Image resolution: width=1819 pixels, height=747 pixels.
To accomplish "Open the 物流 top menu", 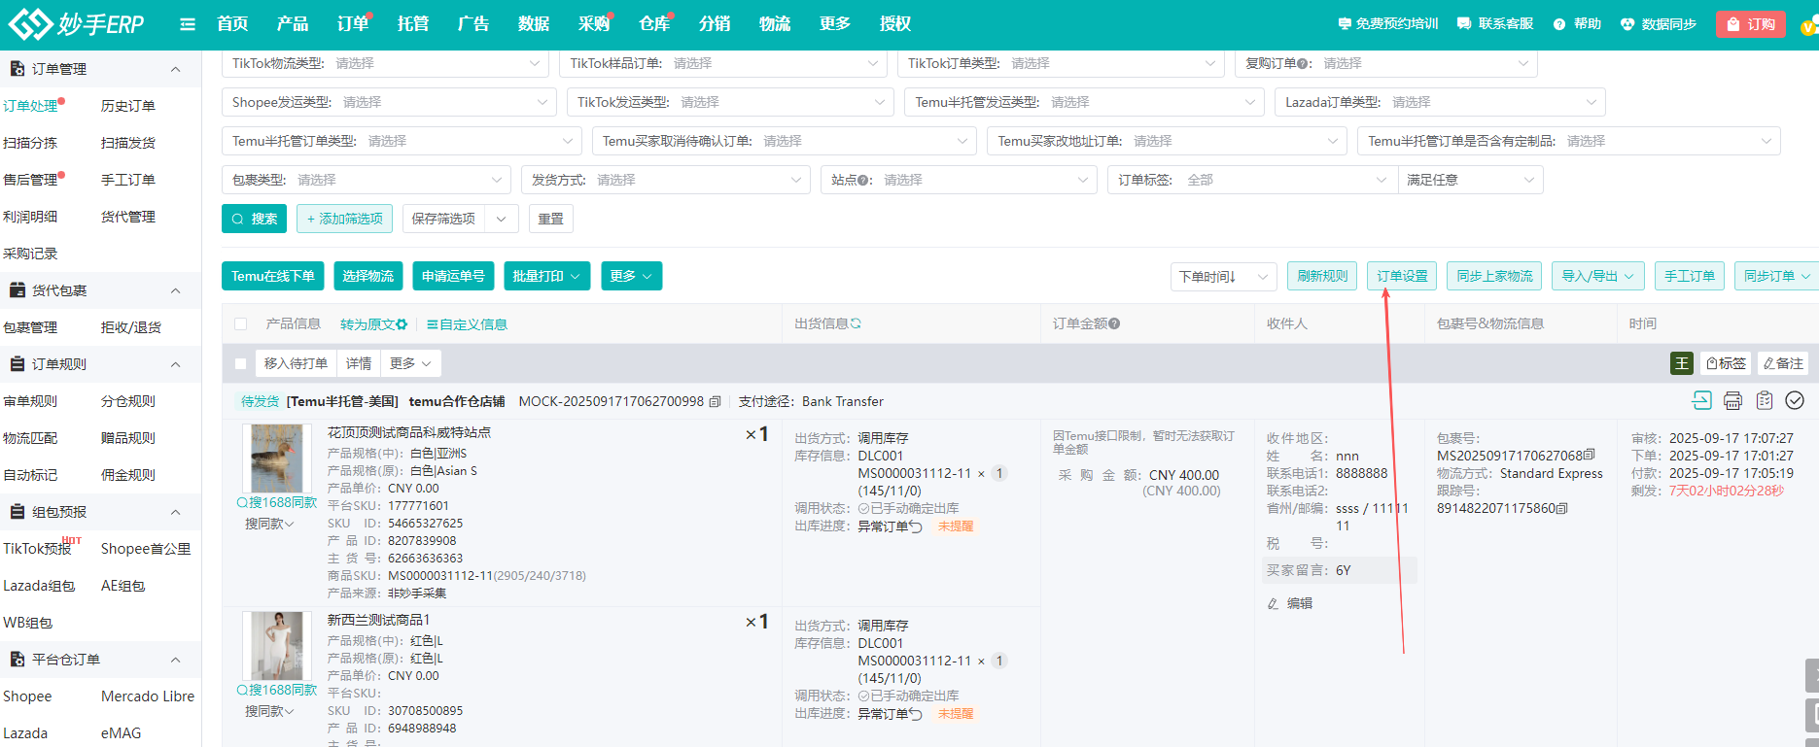I will (775, 23).
